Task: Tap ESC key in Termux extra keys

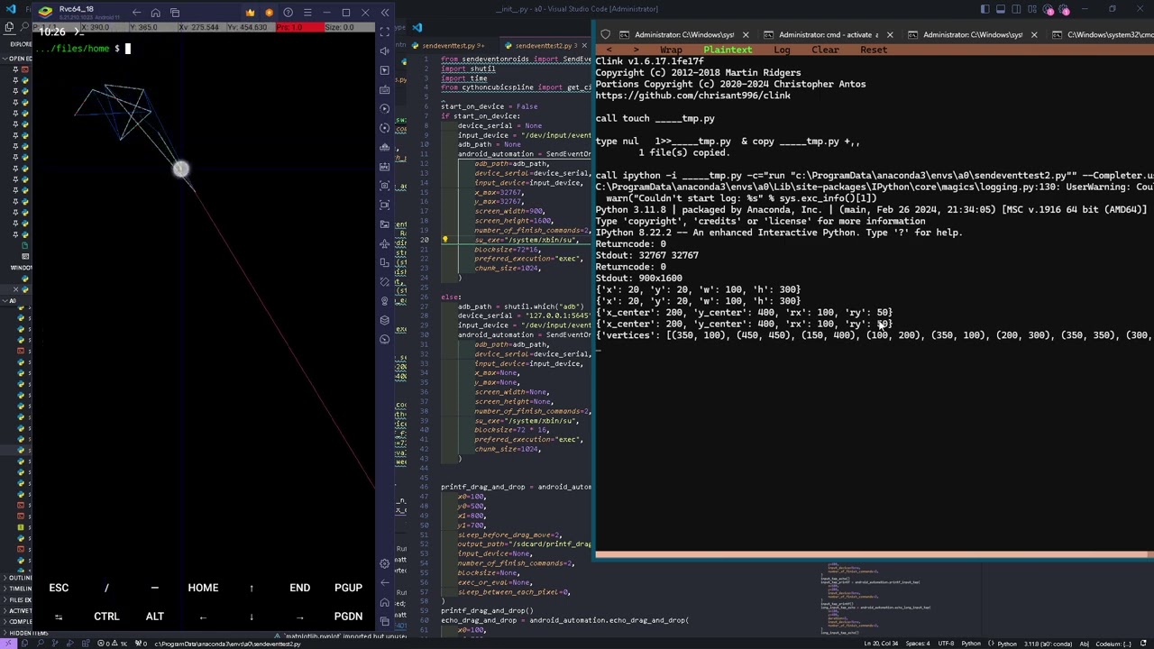Action: tap(59, 588)
